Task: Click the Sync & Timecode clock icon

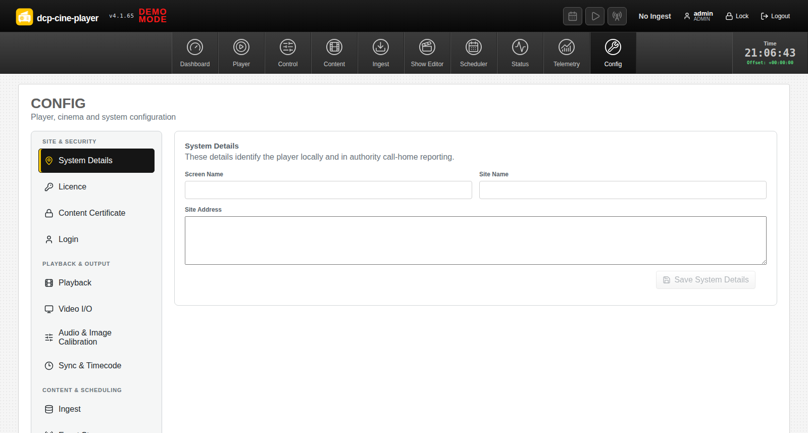Action: pos(49,366)
